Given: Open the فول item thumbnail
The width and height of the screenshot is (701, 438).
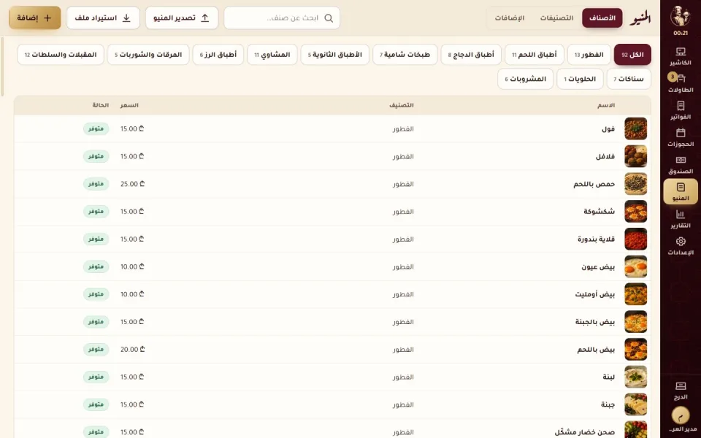Looking at the screenshot, I should click(x=635, y=128).
